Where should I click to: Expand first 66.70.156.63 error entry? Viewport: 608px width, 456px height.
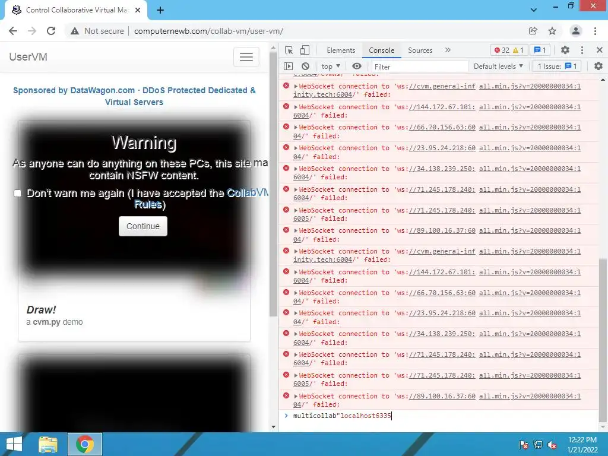coord(296,128)
